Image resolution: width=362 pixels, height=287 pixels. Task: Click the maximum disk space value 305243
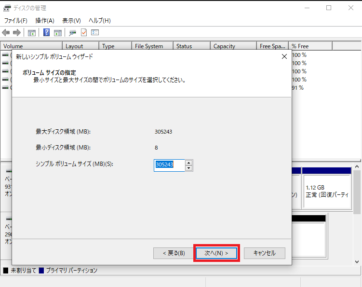pyautogui.click(x=163, y=132)
